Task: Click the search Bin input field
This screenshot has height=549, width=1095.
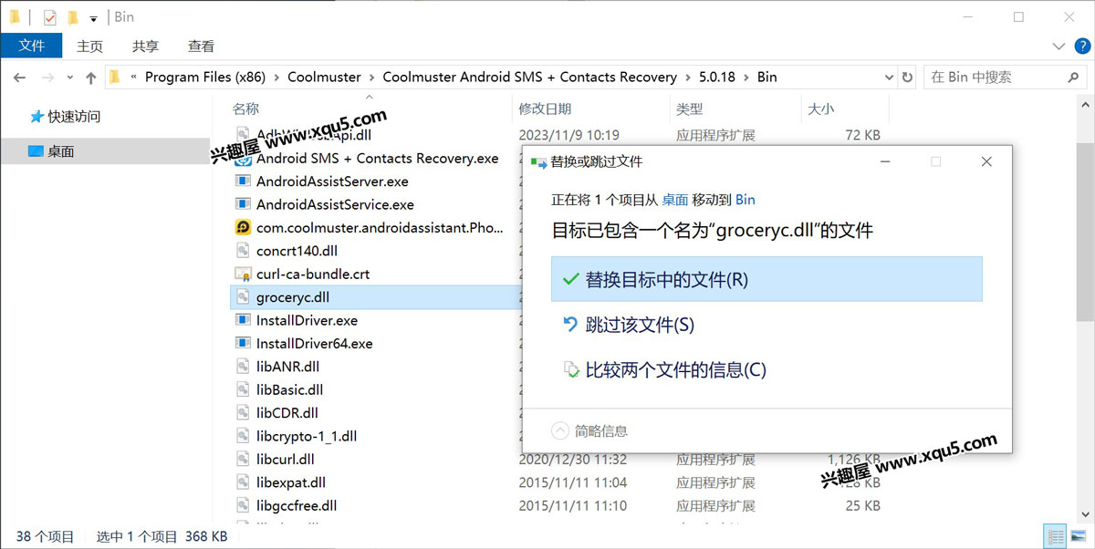Action: click(995, 78)
